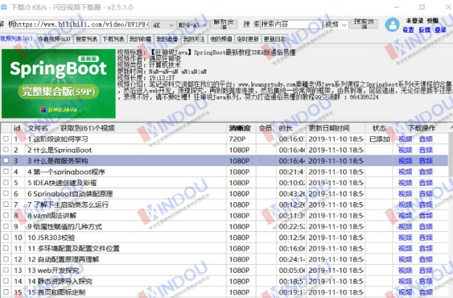Download 音频 for row 5 IDEA快速创建及彩蛋

pyautogui.click(x=426, y=182)
